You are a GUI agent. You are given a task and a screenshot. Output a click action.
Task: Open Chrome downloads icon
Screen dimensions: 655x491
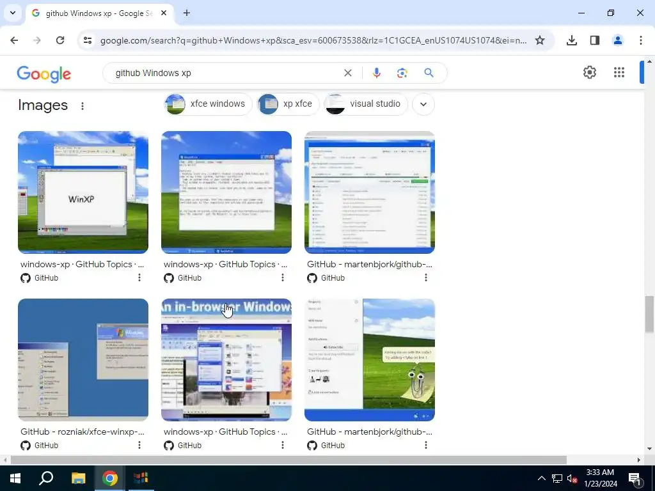coord(572,40)
